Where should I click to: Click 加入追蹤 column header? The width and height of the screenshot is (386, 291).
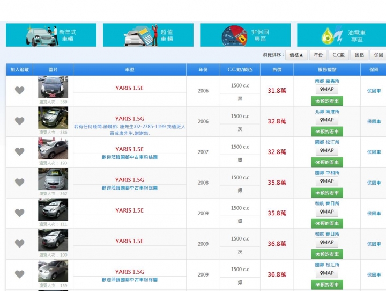click(x=19, y=70)
